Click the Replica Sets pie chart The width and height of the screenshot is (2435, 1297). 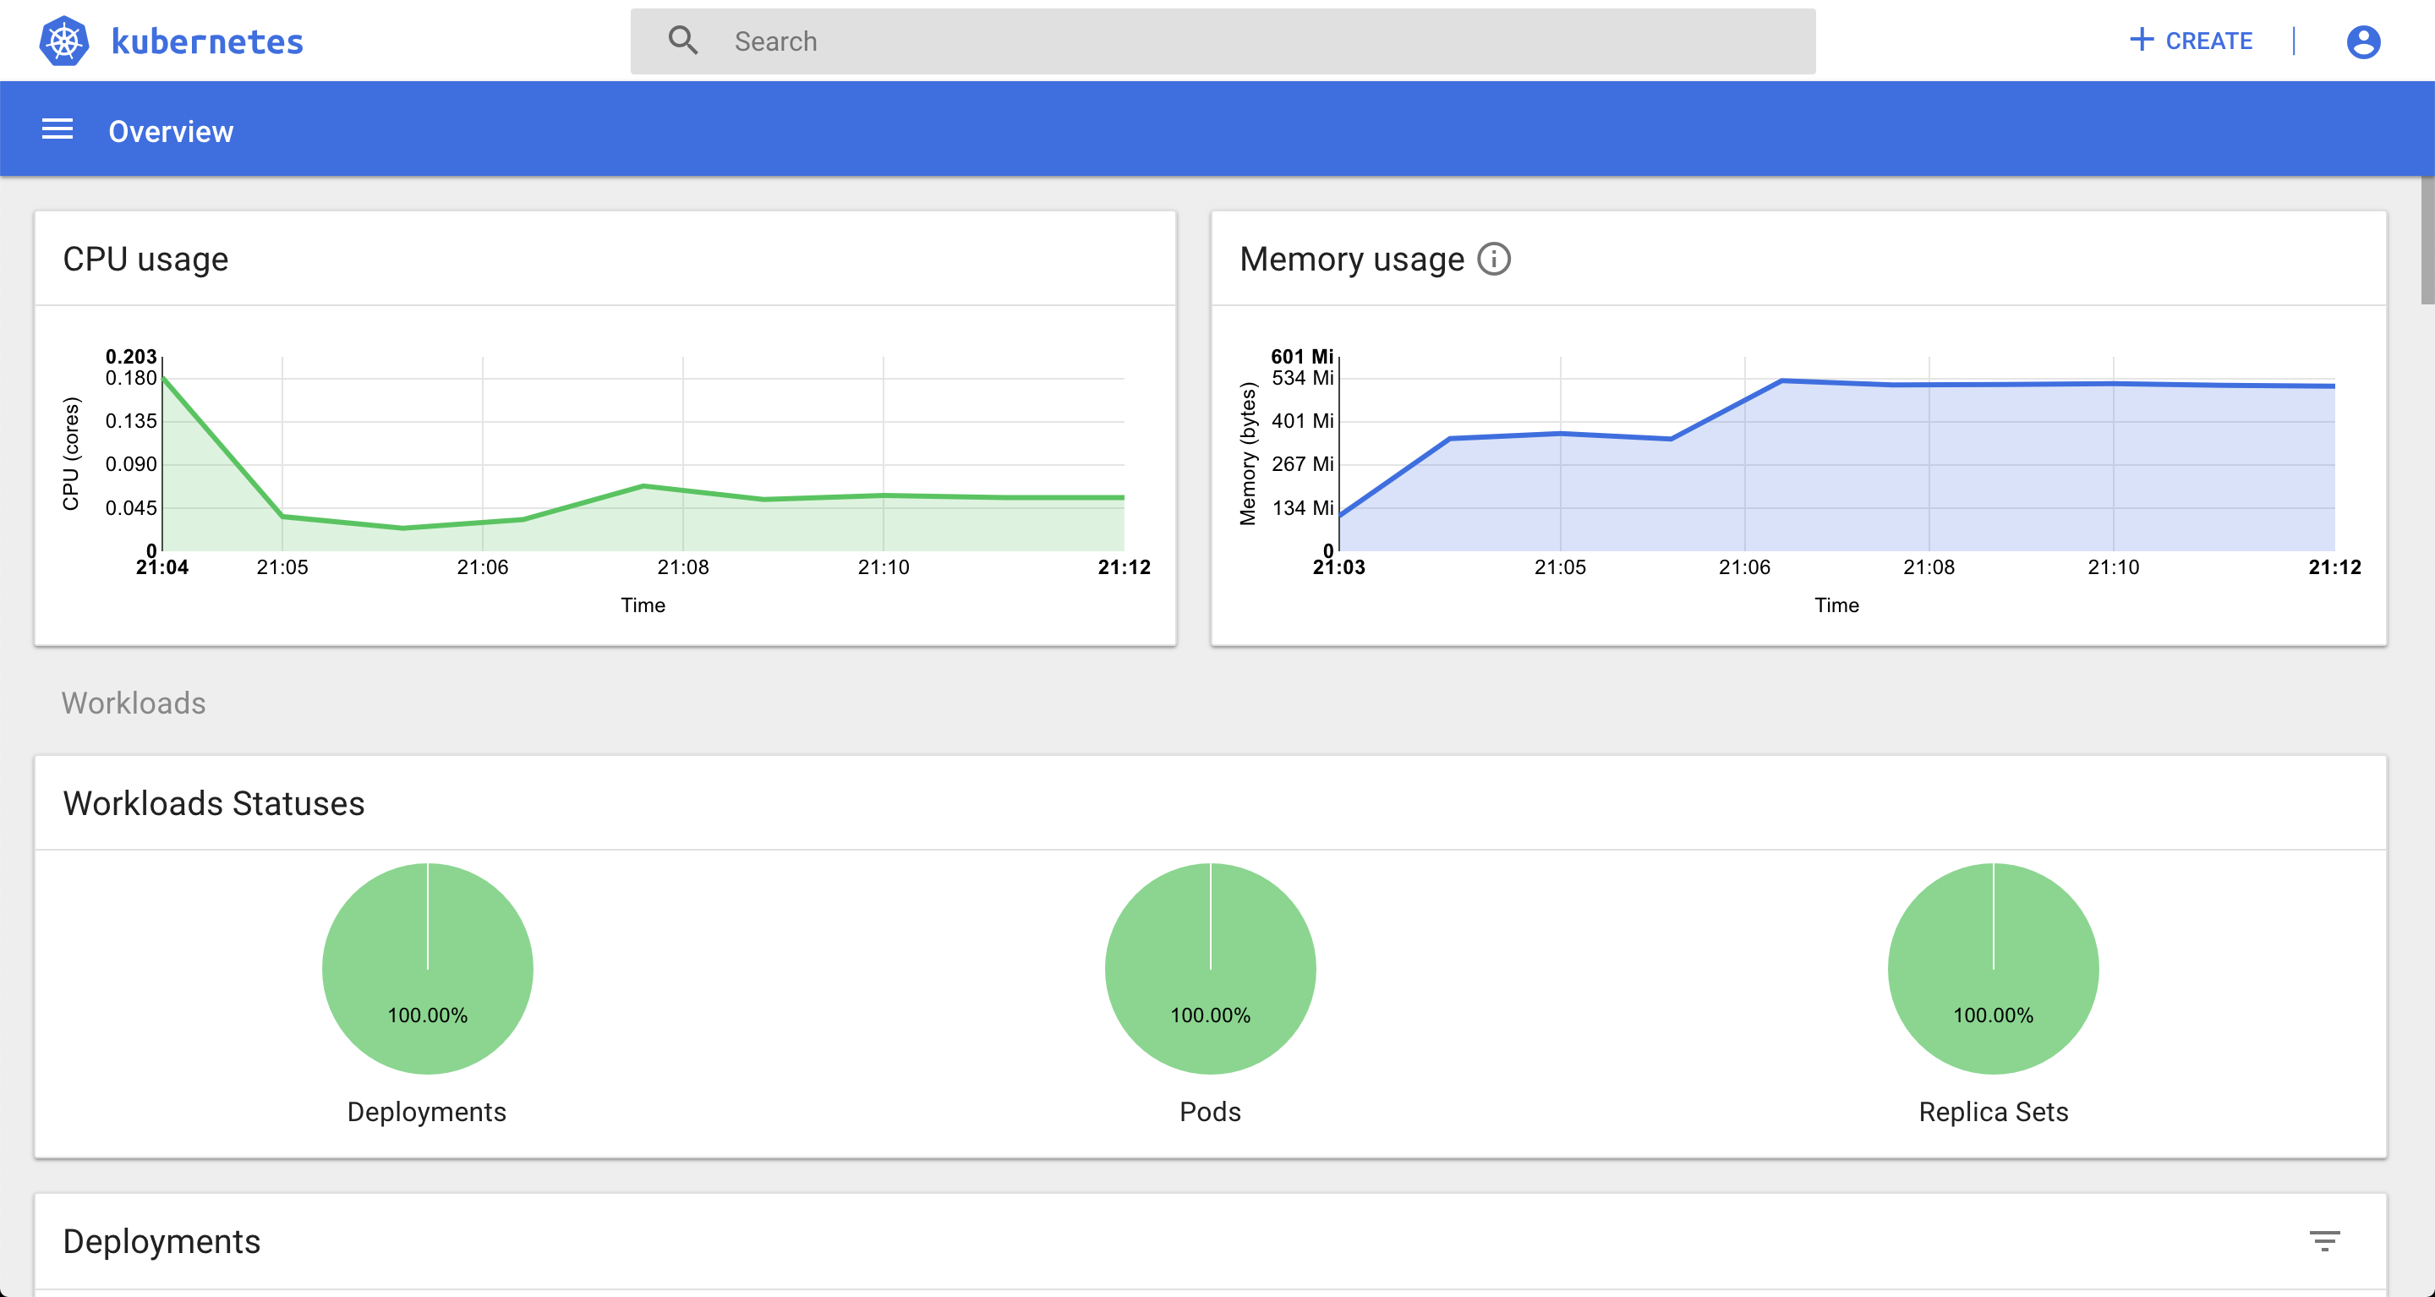tap(1993, 968)
